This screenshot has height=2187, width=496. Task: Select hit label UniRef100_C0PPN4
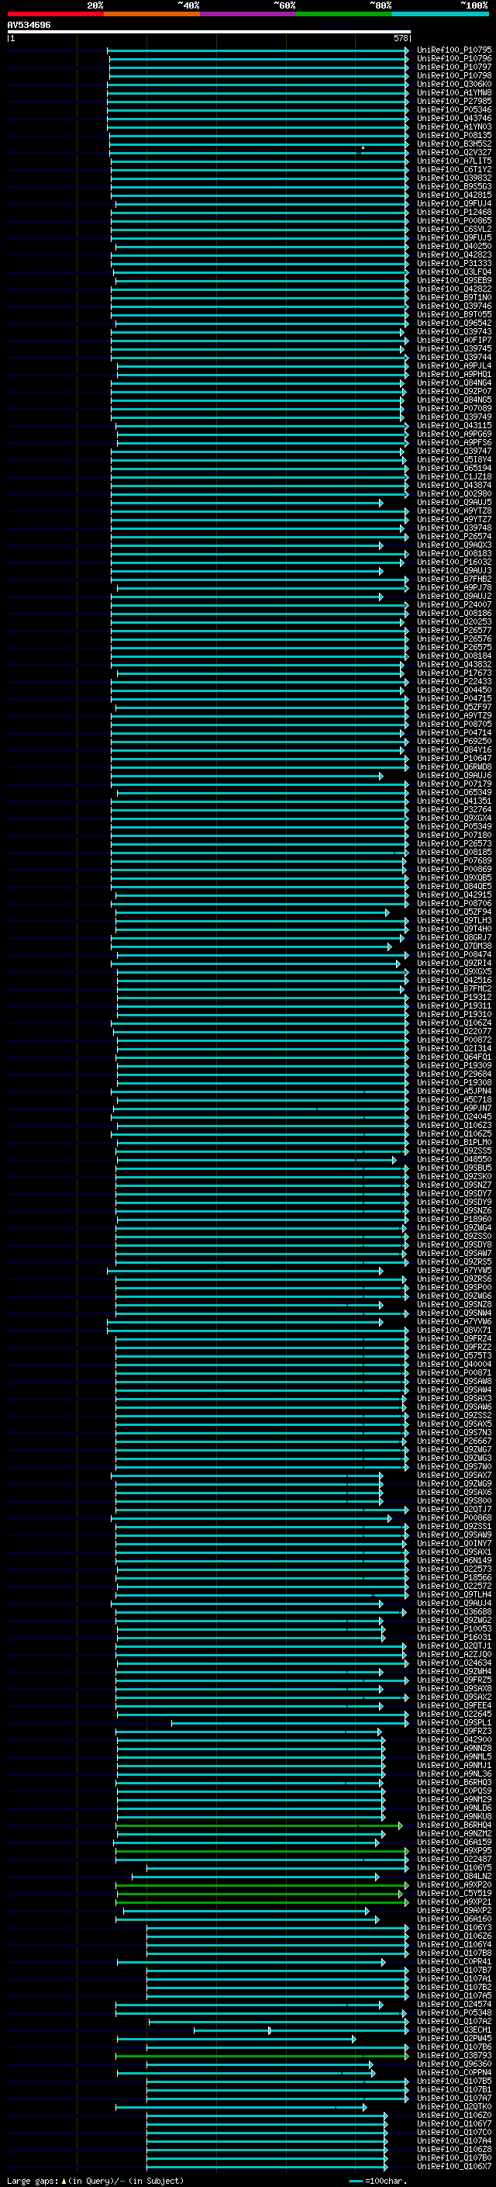tap(453, 2073)
